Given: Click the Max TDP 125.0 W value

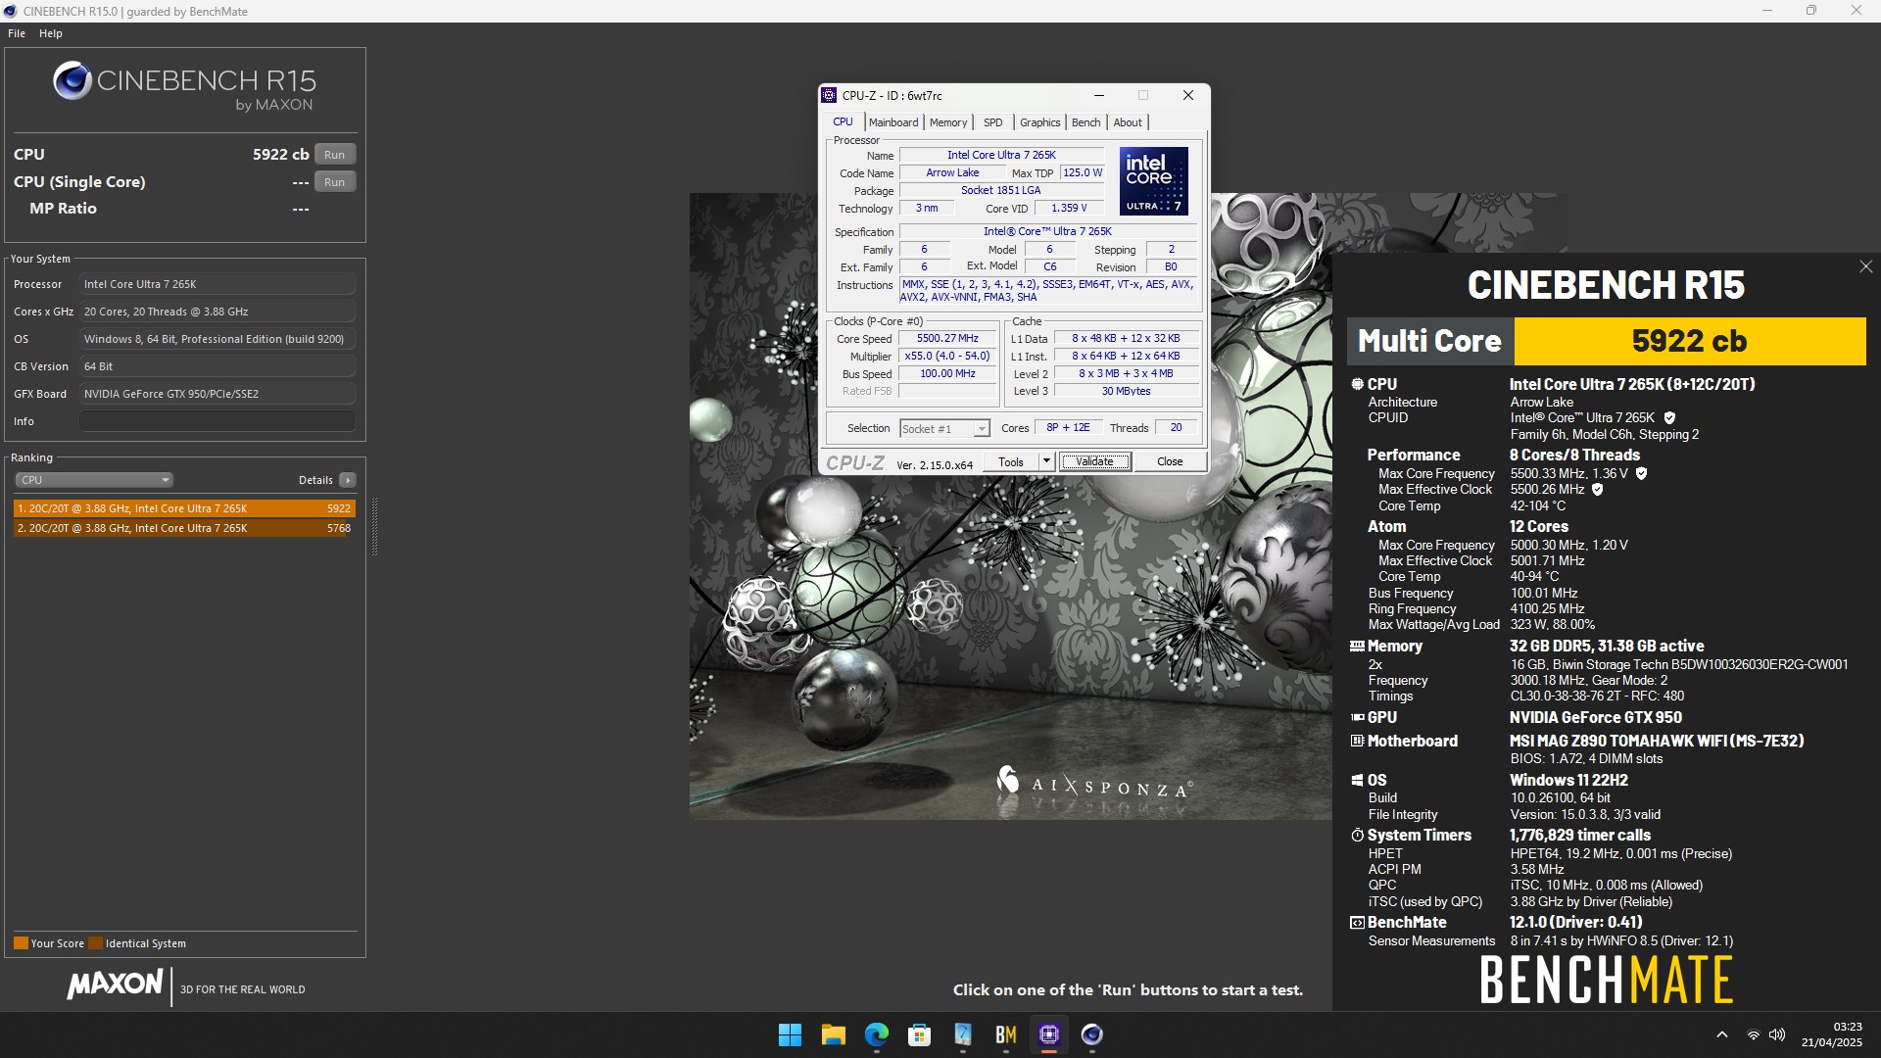Looking at the screenshot, I should click(1082, 172).
